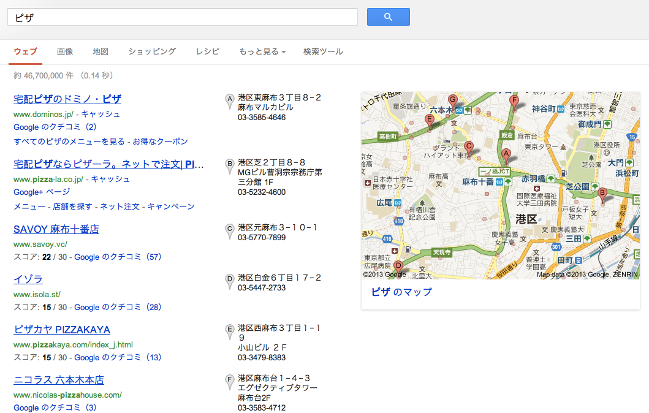This screenshot has height=413, width=649.
Task: Open the イゾラ result link
Action: click(28, 279)
